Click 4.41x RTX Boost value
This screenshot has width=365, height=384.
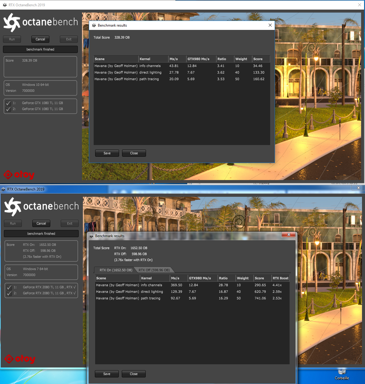277,285
